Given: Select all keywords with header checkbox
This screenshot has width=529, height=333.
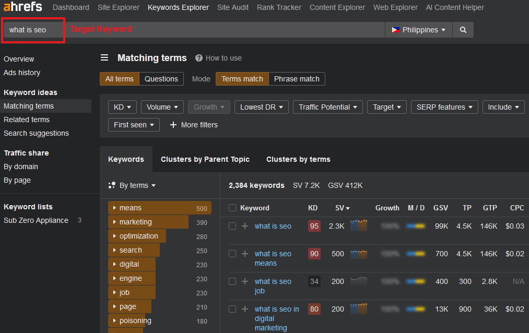Looking at the screenshot, I should (x=232, y=208).
